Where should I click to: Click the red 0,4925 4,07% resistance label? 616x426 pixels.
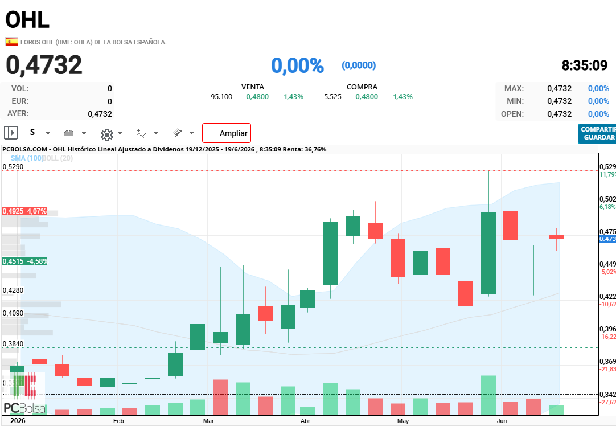(24, 211)
